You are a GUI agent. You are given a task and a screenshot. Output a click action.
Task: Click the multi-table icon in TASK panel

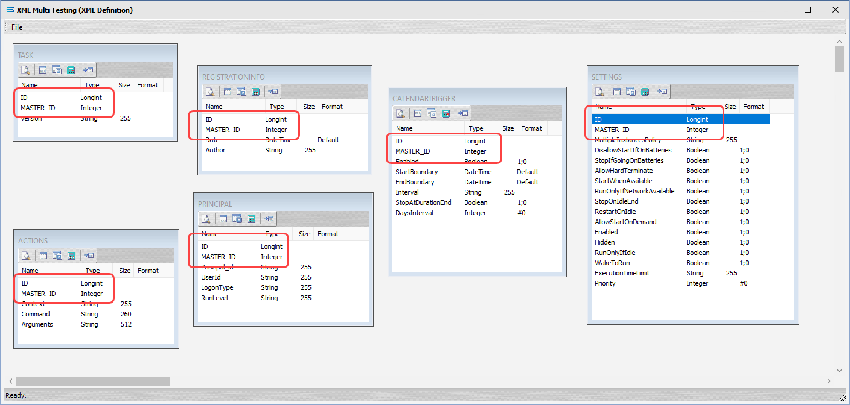click(x=57, y=70)
